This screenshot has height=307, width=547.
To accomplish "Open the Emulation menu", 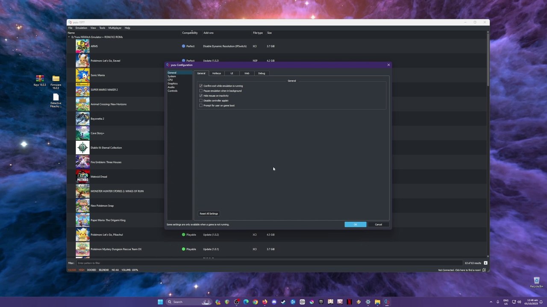I will (81, 28).
